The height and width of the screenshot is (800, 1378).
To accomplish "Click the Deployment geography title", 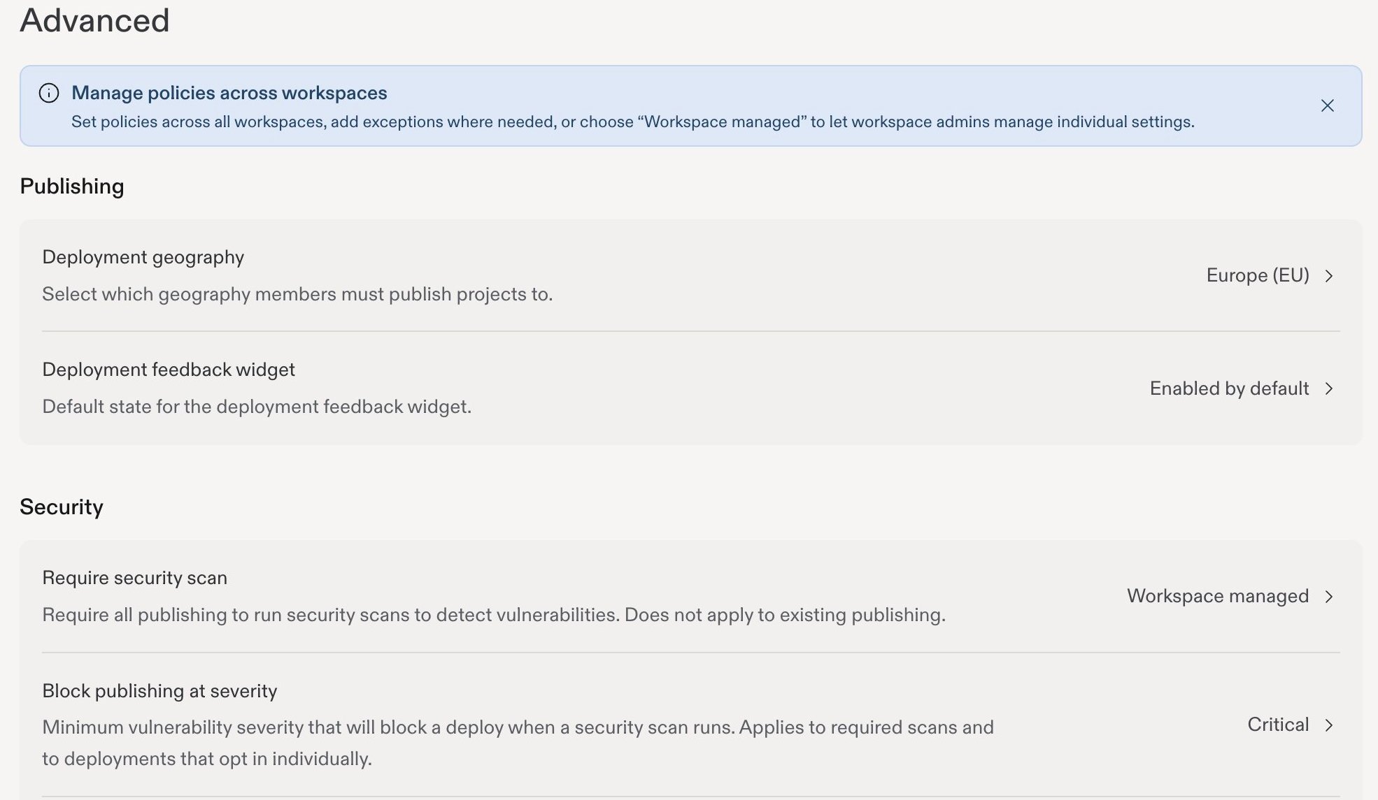I will [x=143, y=258].
